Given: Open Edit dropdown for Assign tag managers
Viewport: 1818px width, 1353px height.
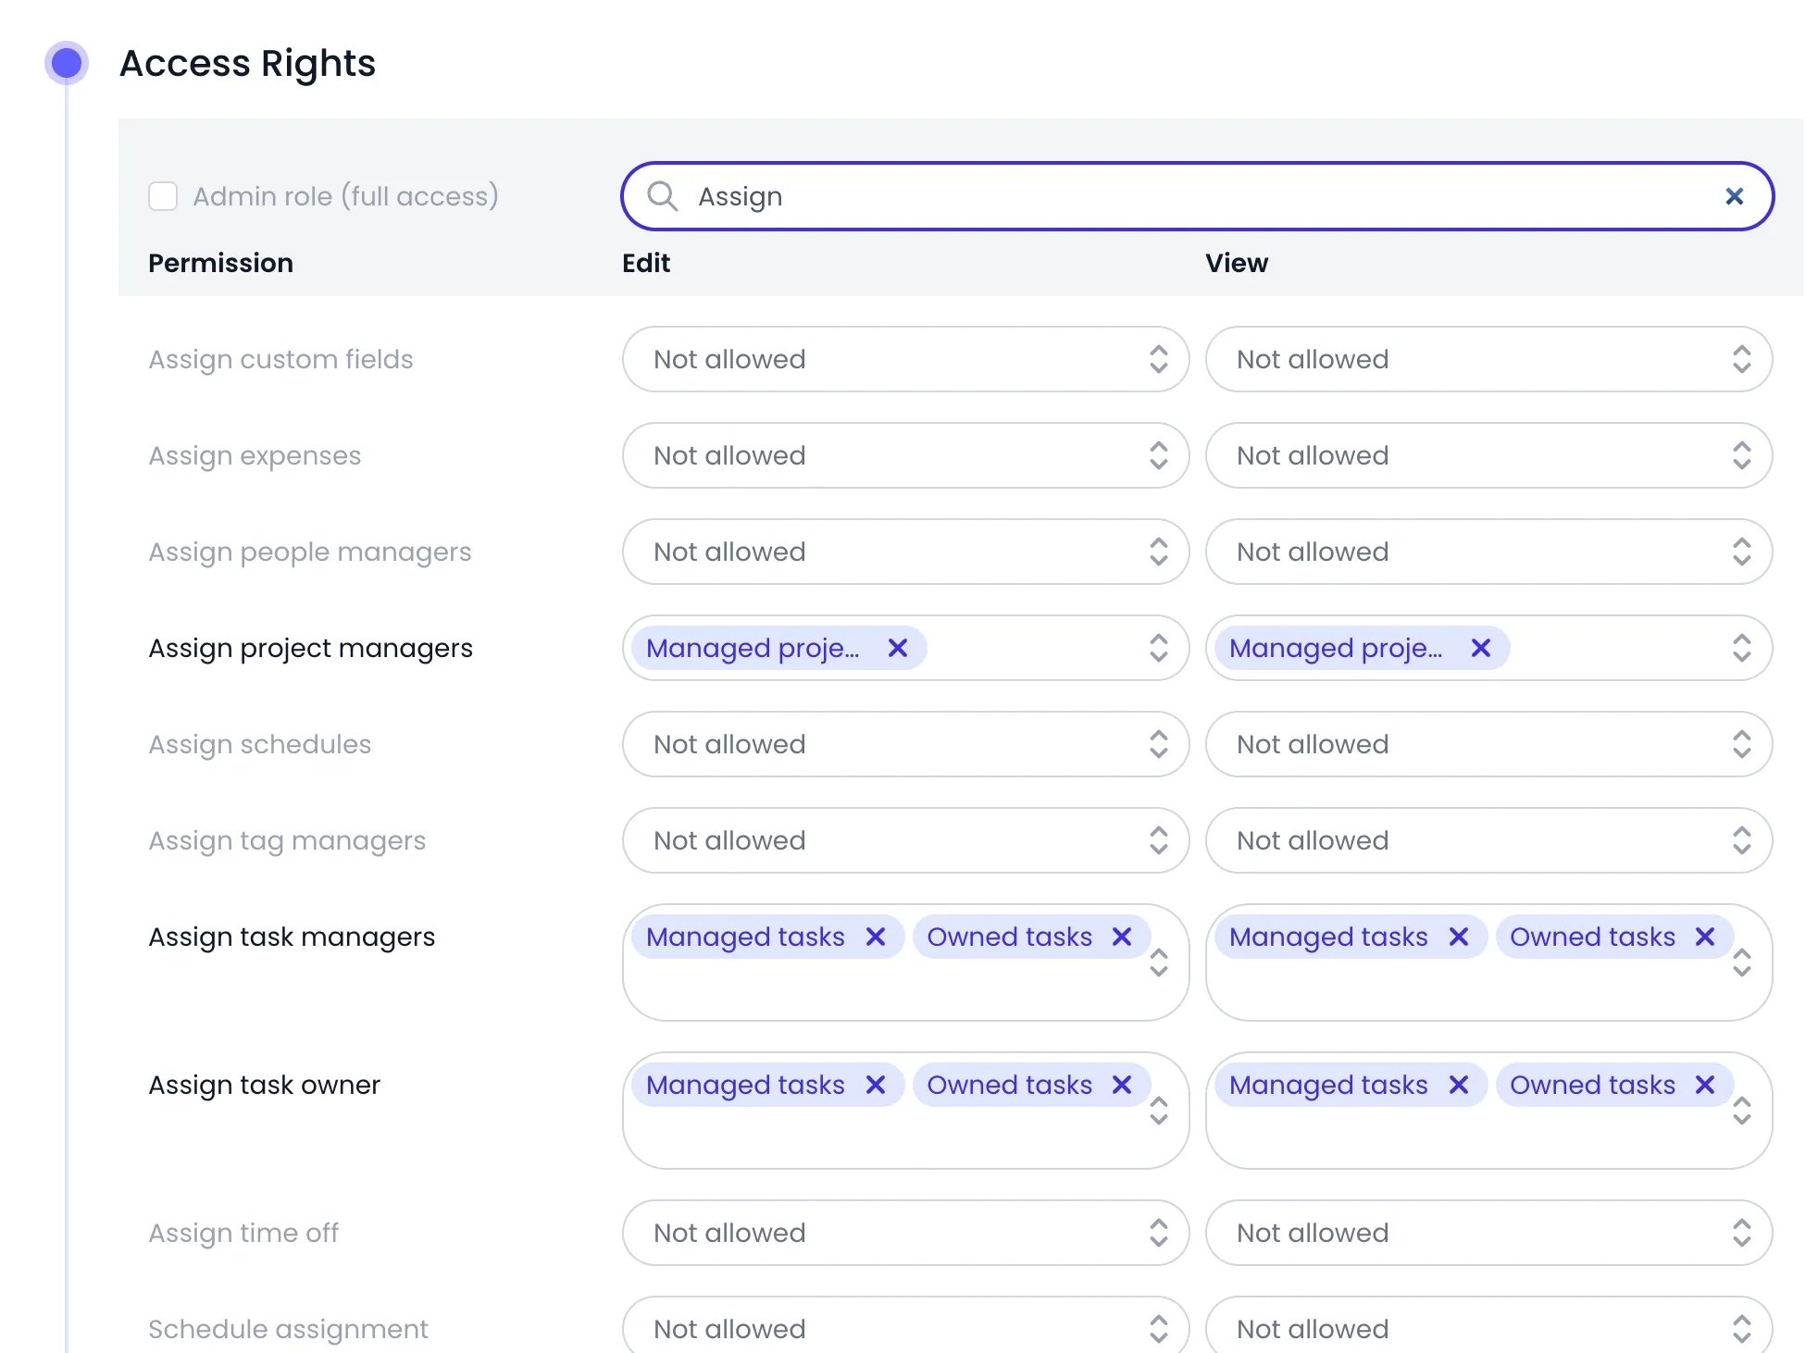Looking at the screenshot, I should (905, 840).
